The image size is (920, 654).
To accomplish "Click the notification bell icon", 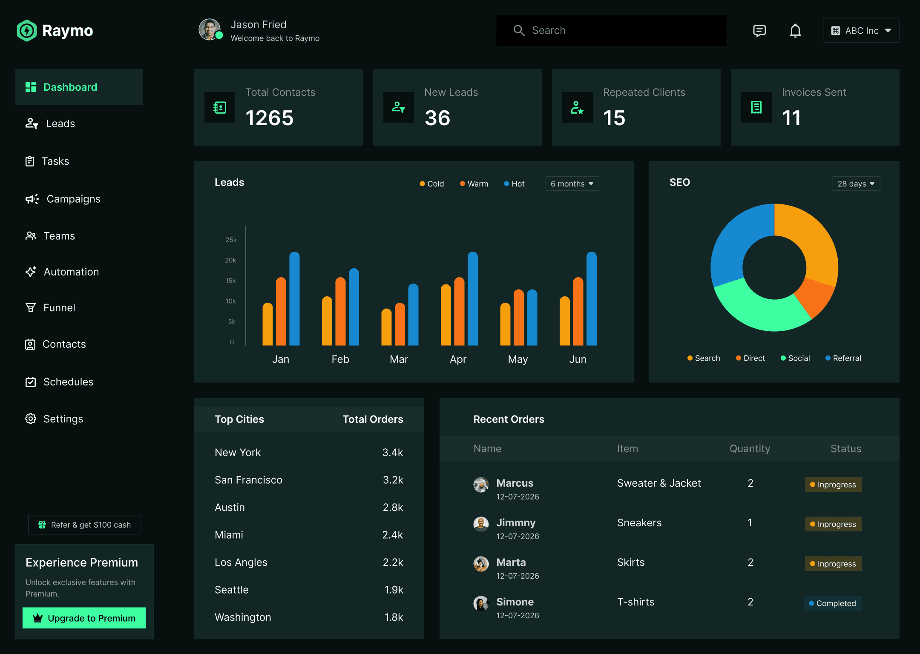I will pos(795,30).
